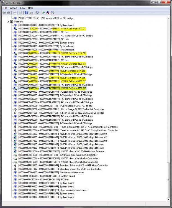Click the icon of Motherboard resources row

(x=15, y=173)
